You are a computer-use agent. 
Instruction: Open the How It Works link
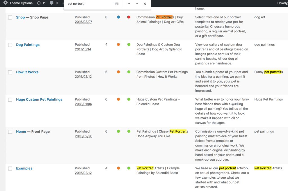[27, 72]
